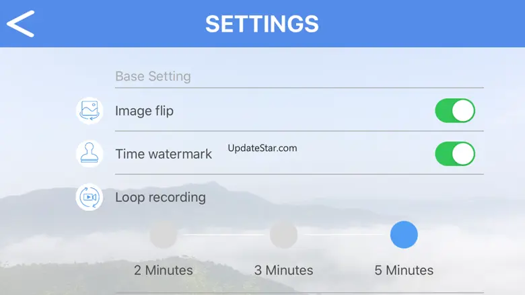Choose the 3 Minutes loop dot
This screenshot has height=295, width=525.
click(x=283, y=235)
